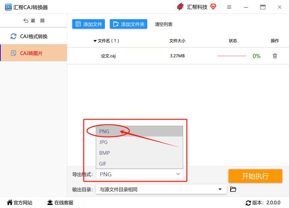Close the converter window
Image resolution: width=289 pixels, height=208 pixels.
click(279, 7)
